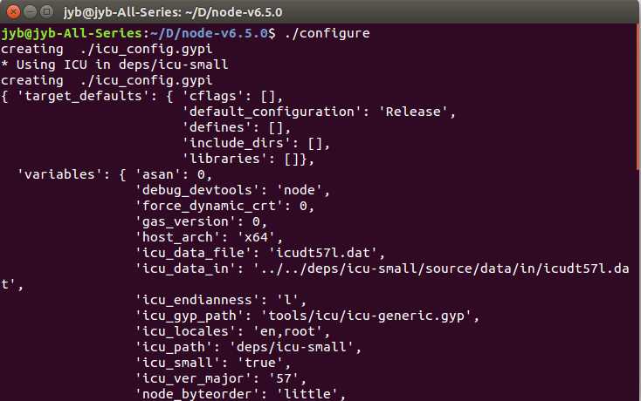The width and height of the screenshot is (641, 401).
Task: Minimize the terminal window
Action: tap(31, 12)
